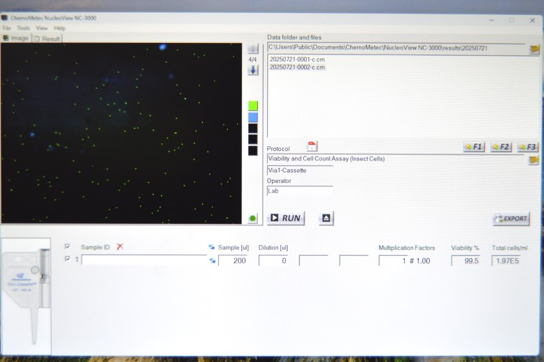This screenshot has height=362, width=544.
Task: Toggle the checkbox for sample row 1
Action: [67, 259]
